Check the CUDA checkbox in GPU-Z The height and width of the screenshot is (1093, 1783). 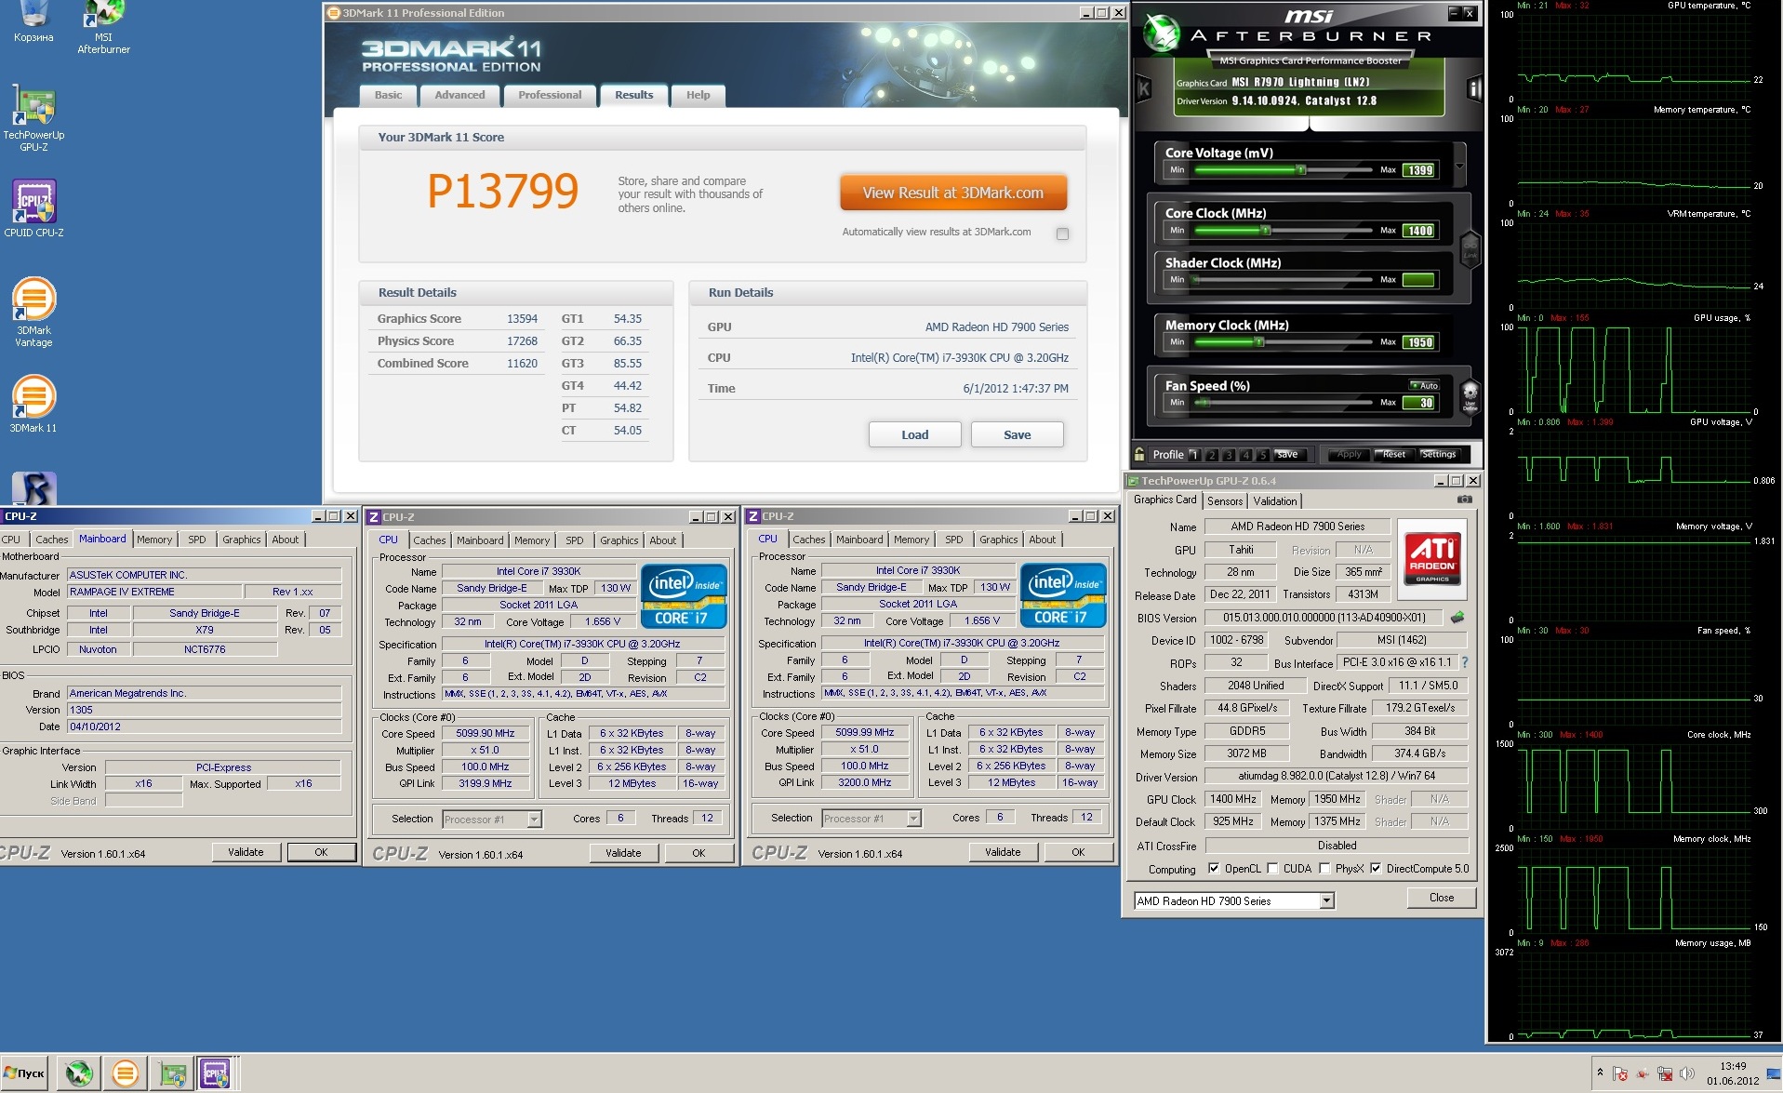[x=1272, y=868]
